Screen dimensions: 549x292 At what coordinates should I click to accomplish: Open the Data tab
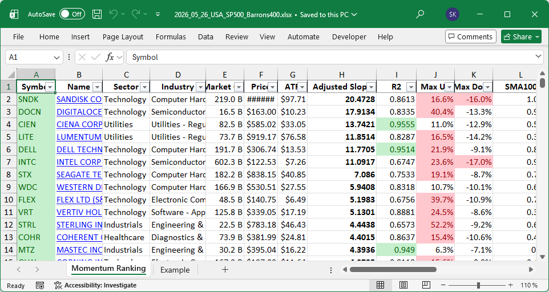pos(205,36)
